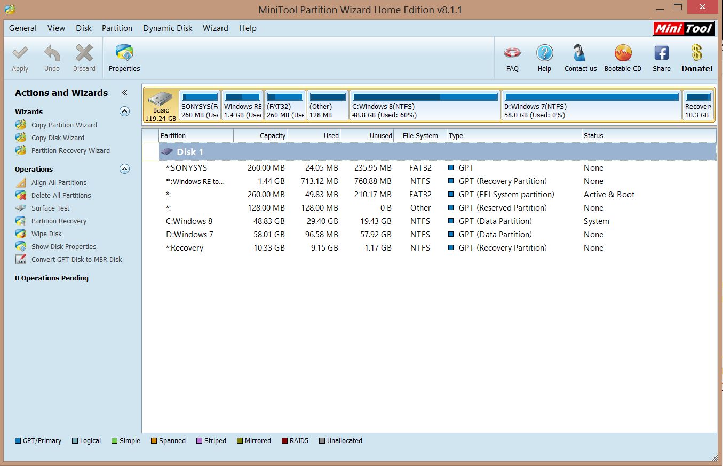723x466 pixels.
Task: Open the Contact us icon
Action: (580, 54)
